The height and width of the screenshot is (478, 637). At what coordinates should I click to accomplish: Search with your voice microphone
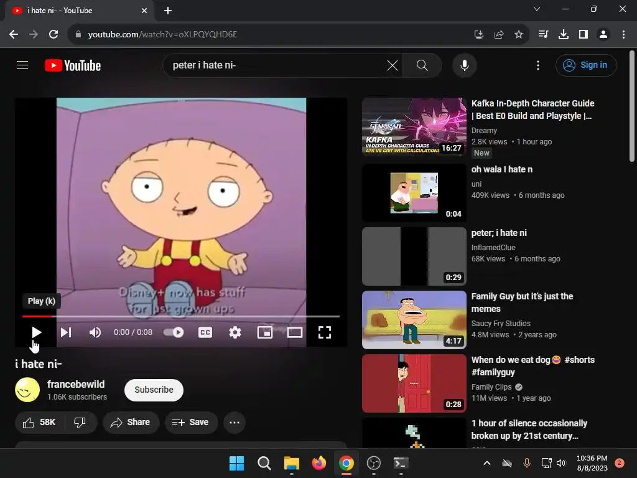point(464,65)
